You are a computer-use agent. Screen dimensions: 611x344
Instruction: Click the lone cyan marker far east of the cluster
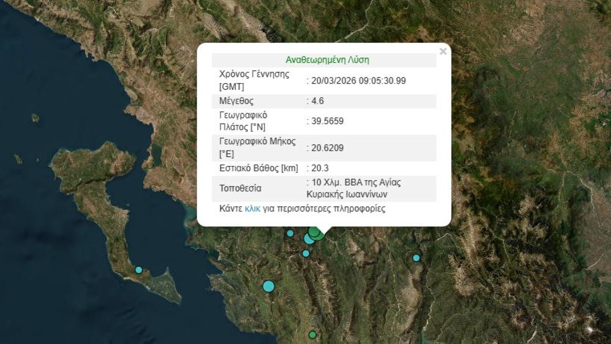tap(416, 258)
